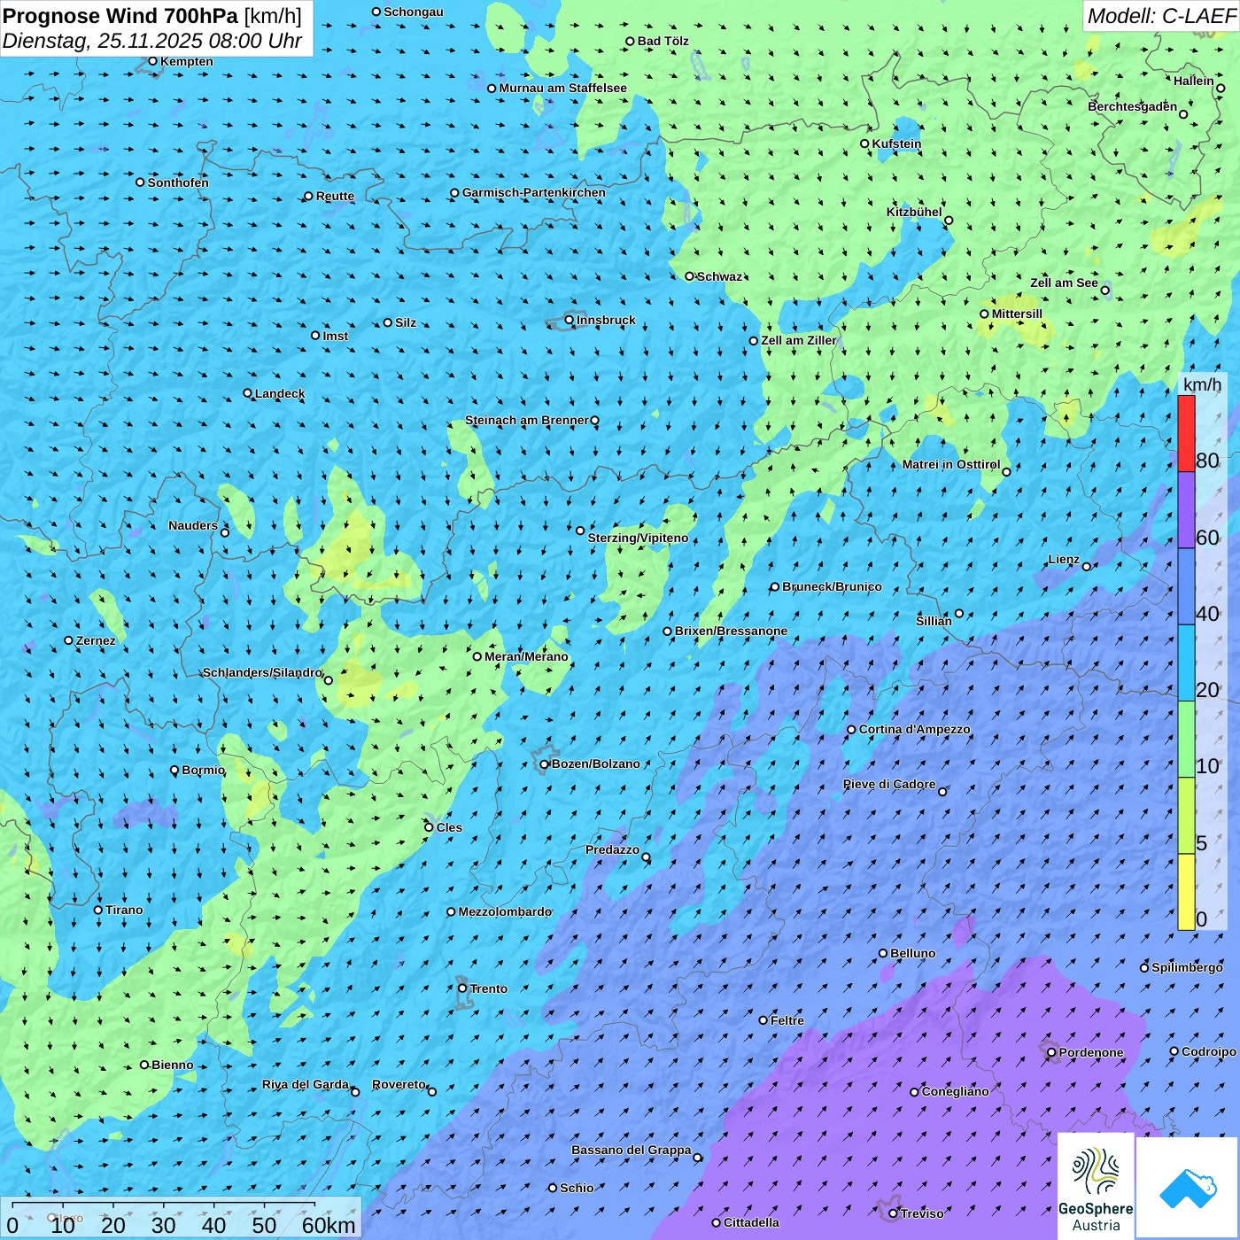Click the 'Sonthofen' label
The width and height of the screenshot is (1240, 1240).
point(178,182)
